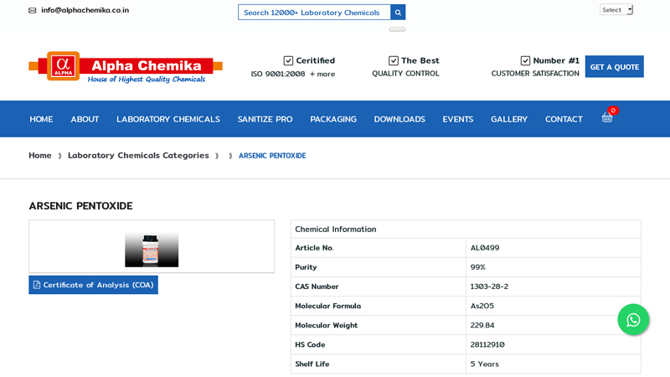Click the envelope email icon
Viewport: 670px width, 377px height.
[33, 11]
